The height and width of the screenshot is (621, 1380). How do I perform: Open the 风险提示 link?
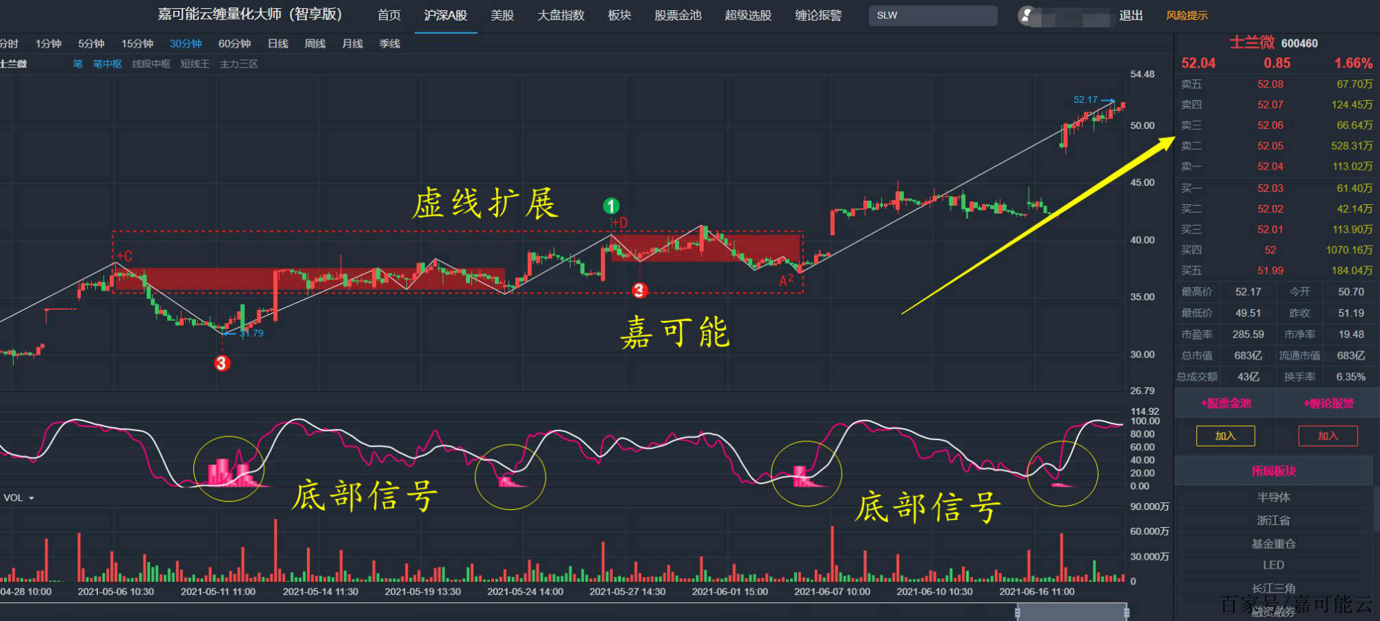[1187, 15]
